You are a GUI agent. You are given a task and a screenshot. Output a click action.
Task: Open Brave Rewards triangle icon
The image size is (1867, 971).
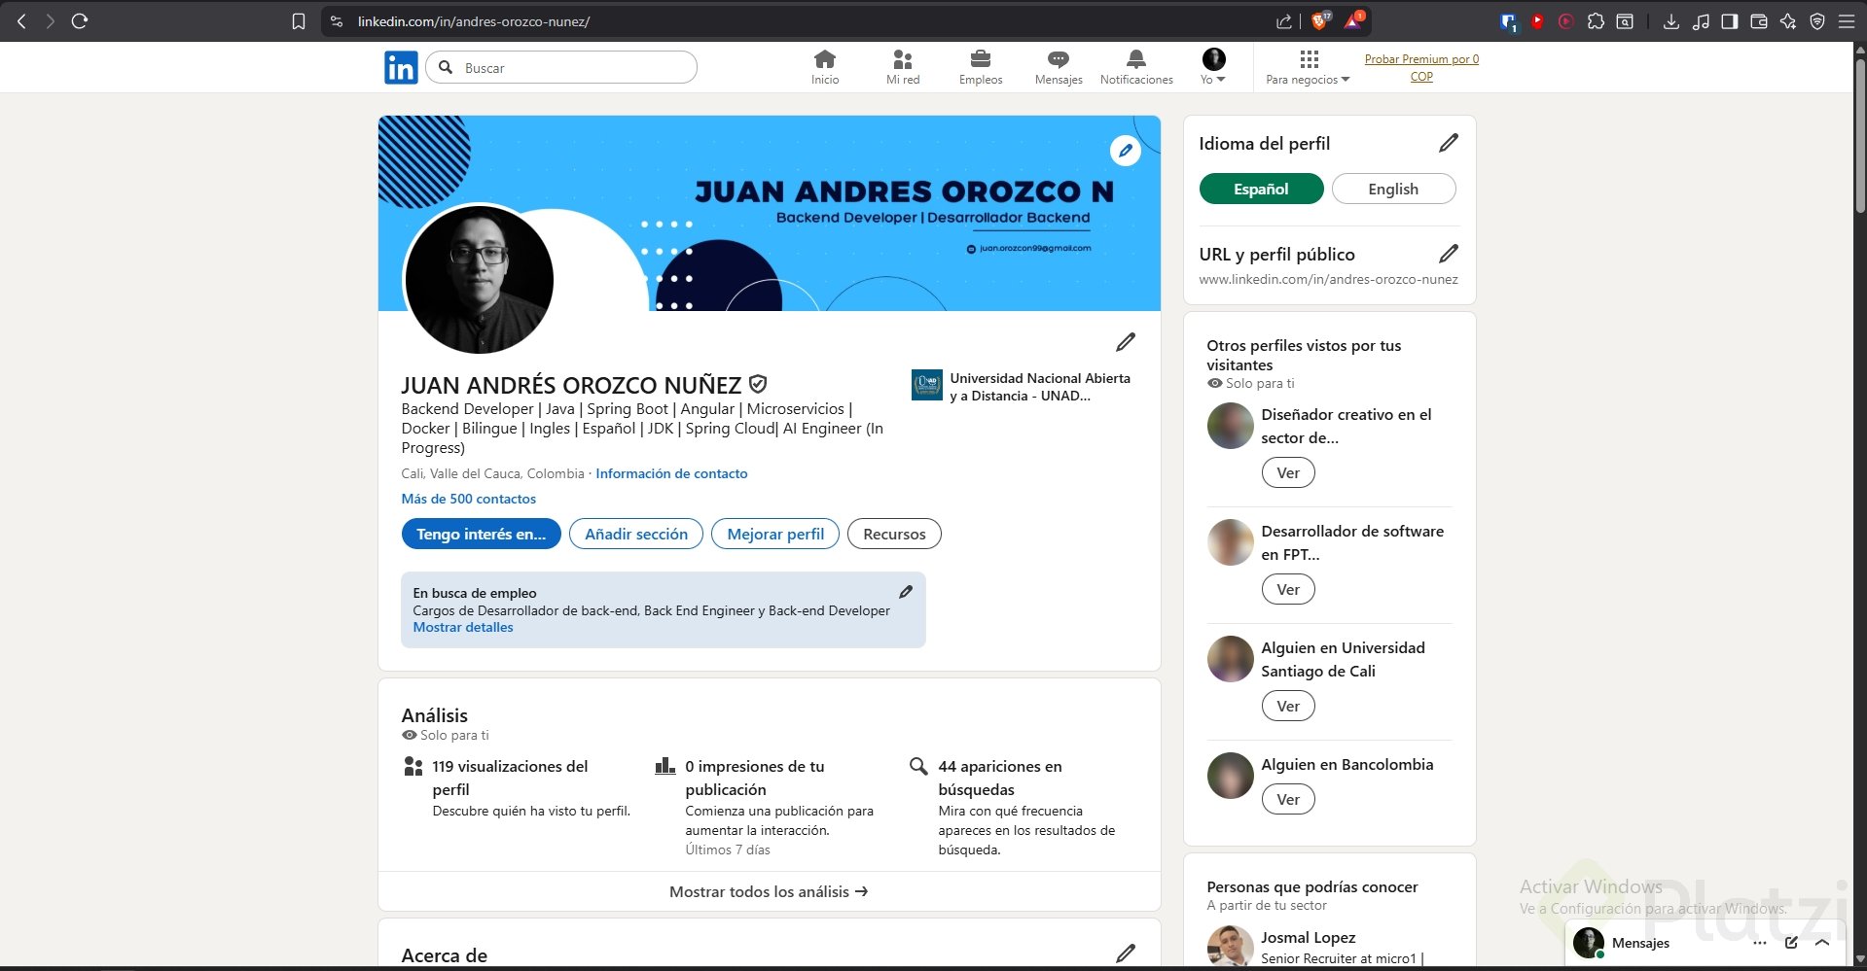[1353, 21]
